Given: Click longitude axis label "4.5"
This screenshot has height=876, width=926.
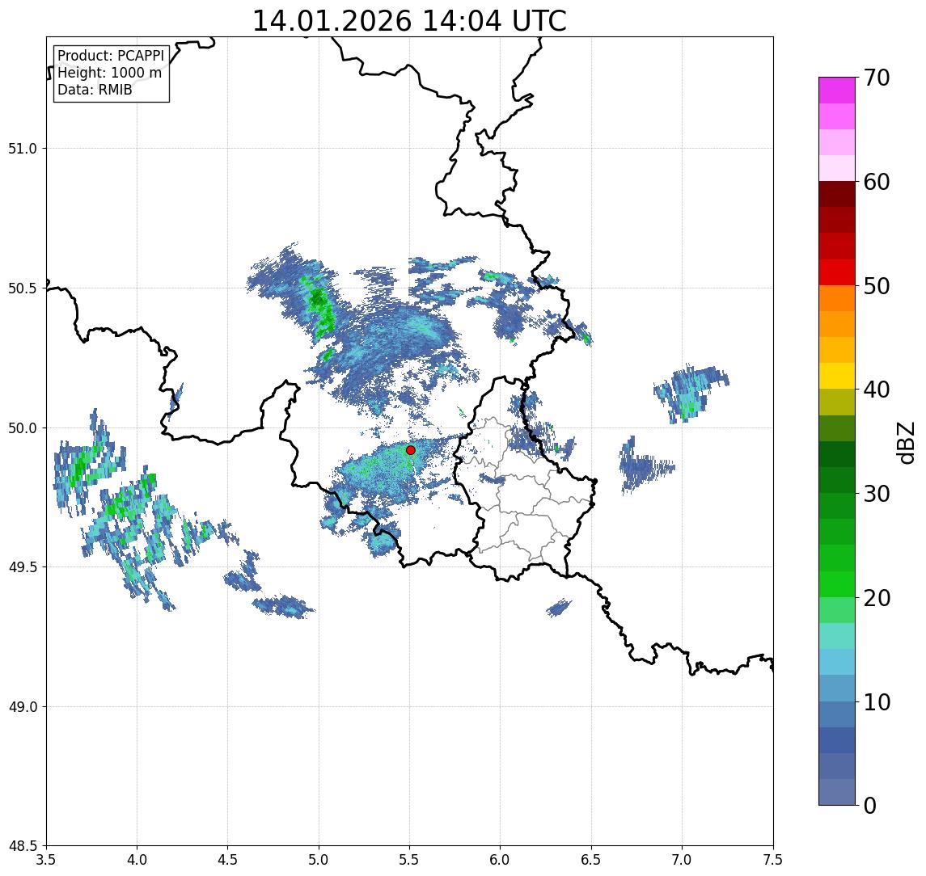Looking at the screenshot, I should [x=228, y=860].
